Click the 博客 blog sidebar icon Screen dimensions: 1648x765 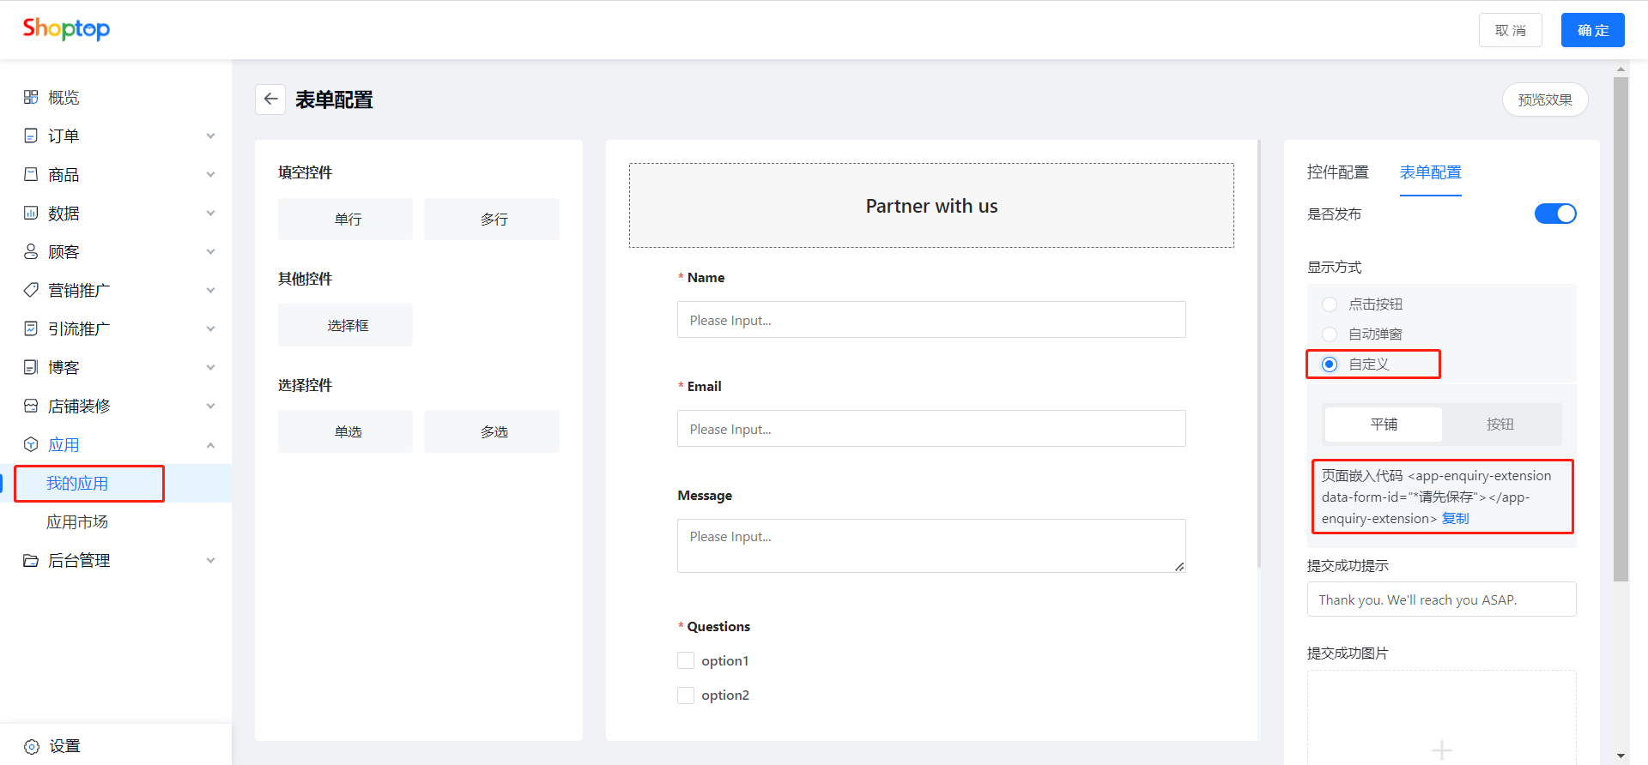coord(31,367)
